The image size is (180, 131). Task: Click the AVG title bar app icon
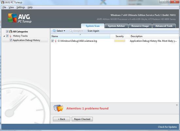coord(3,2)
